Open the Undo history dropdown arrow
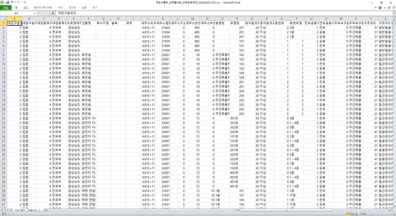396x216 pixels. point(15,2)
